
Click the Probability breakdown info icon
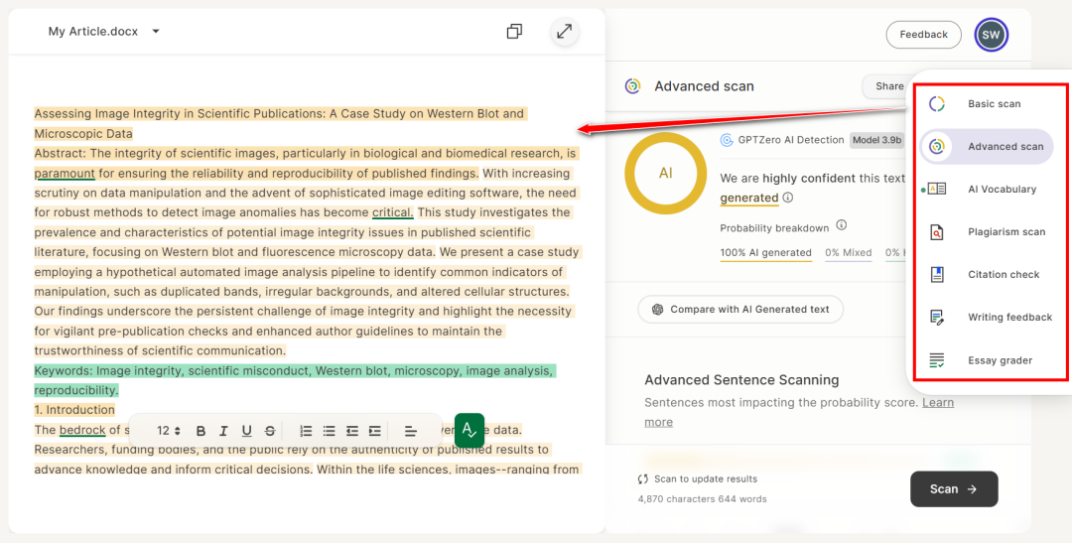coord(841,226)
